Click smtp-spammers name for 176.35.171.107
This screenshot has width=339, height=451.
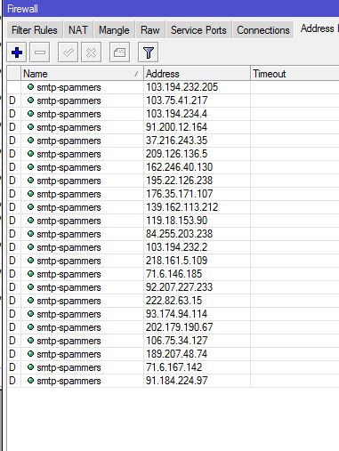point(69,194)
